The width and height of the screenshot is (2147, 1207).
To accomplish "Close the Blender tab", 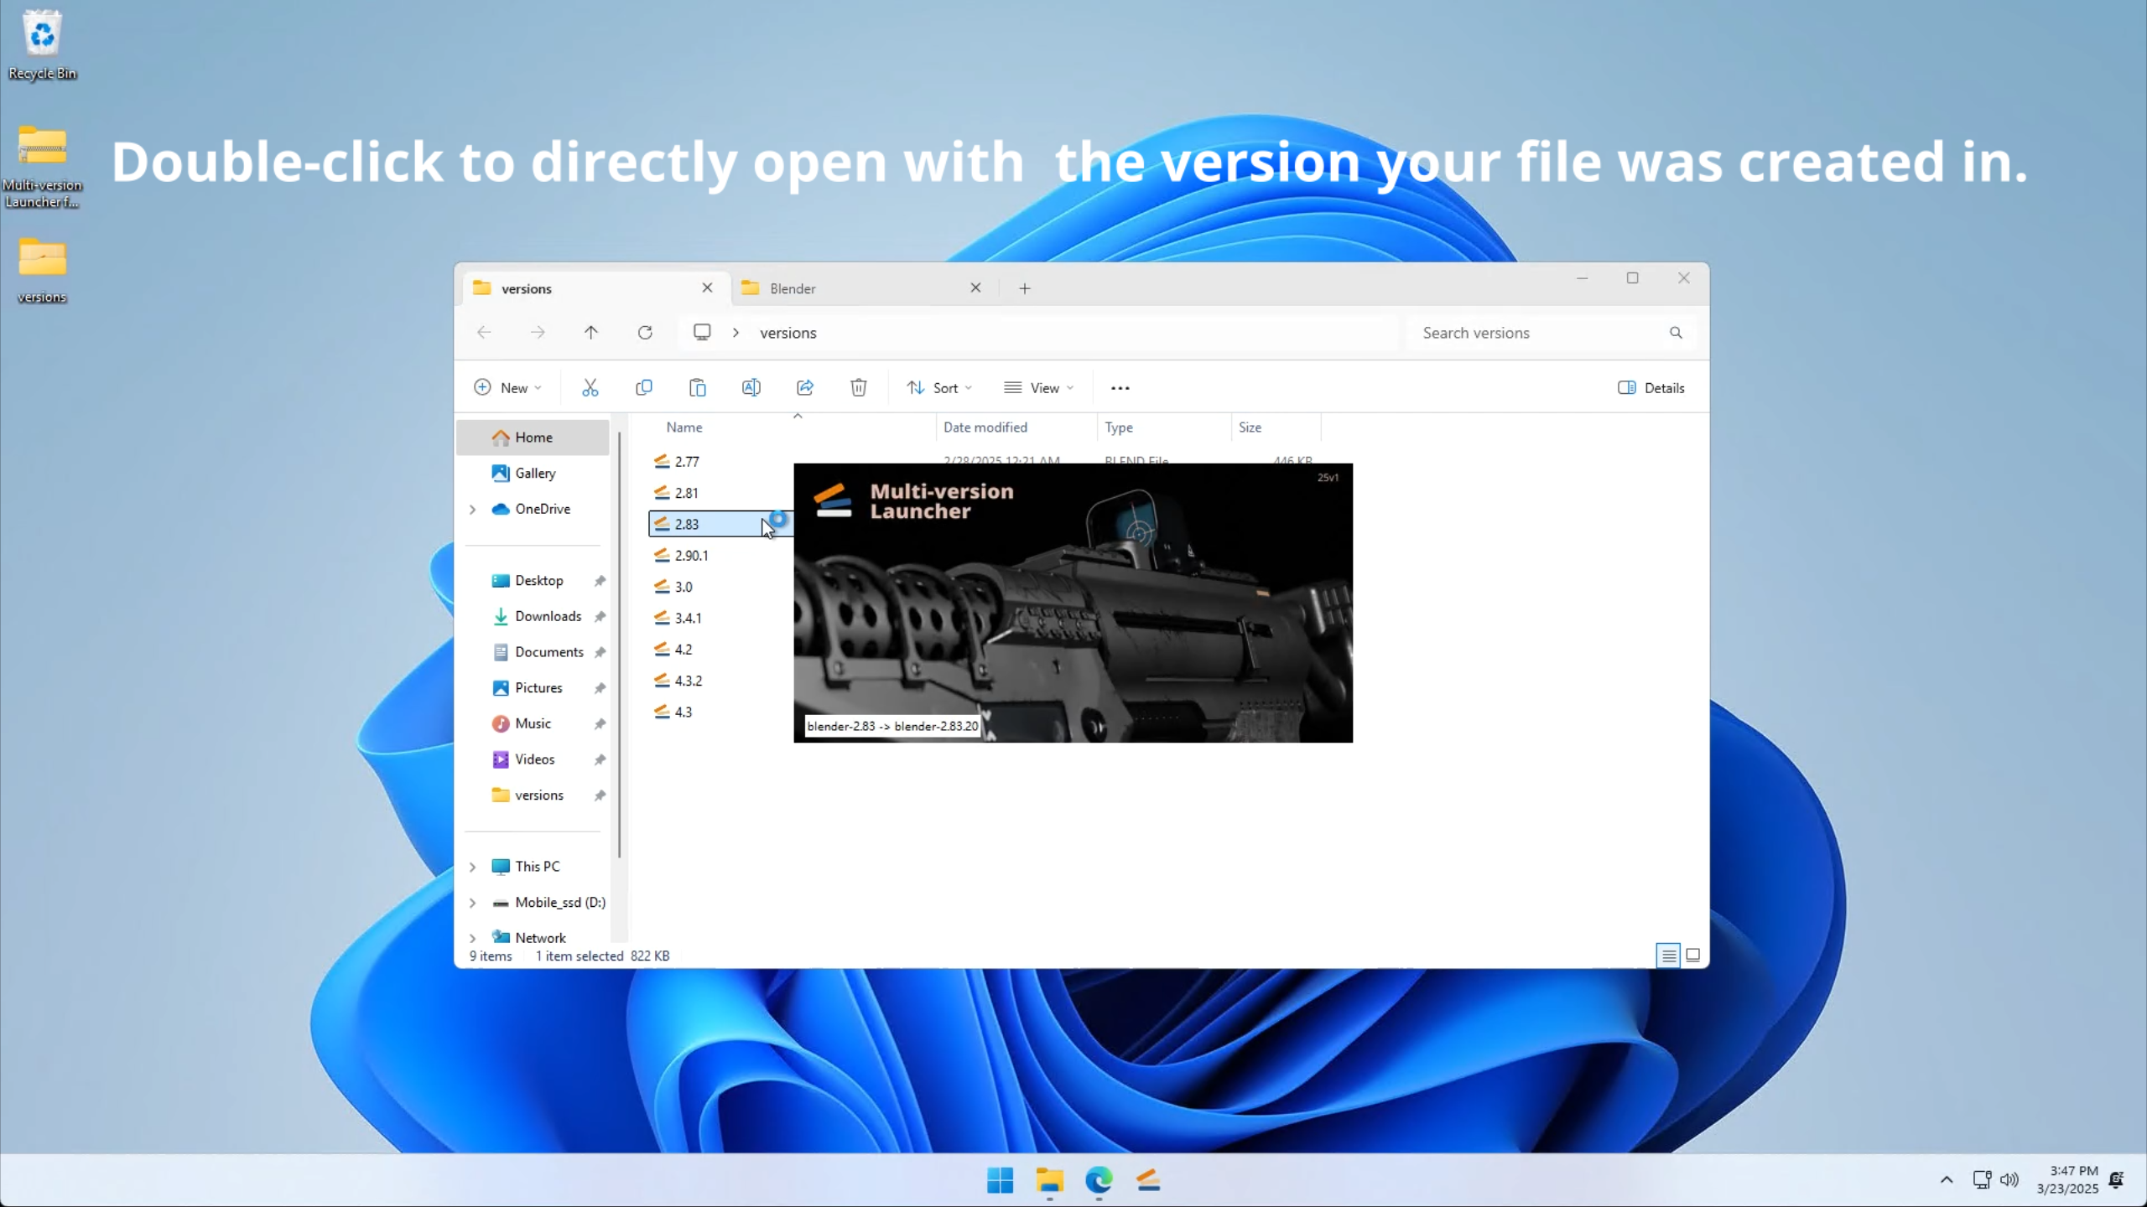I will click(x=975, y=288).
